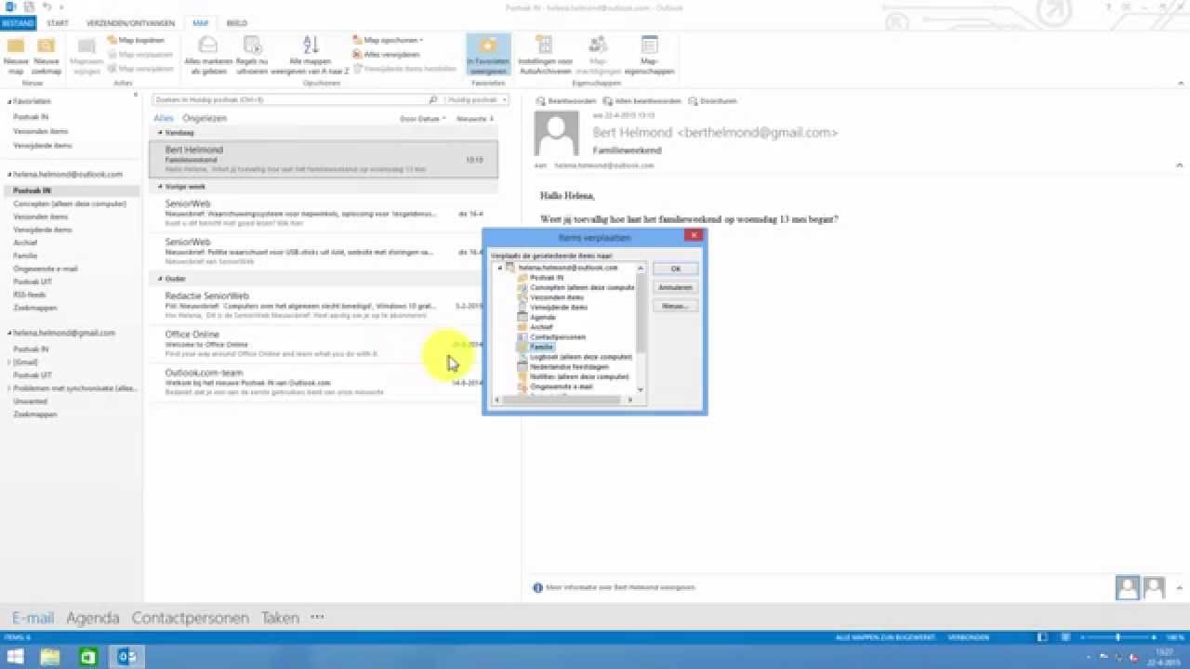Open the Map opschonen dropdown

389,41
